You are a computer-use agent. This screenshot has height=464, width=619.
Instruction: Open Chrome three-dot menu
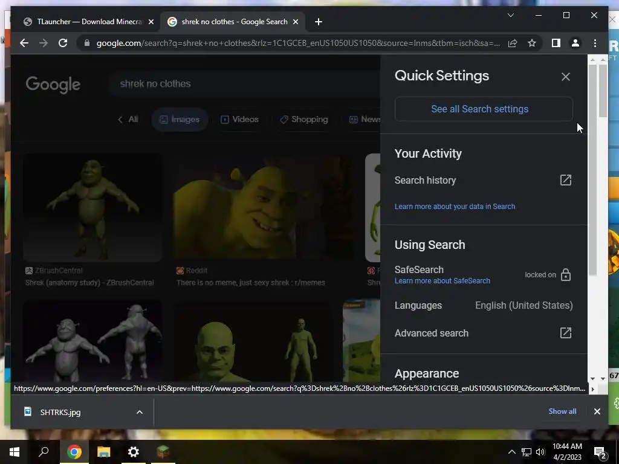pos(595,43)
